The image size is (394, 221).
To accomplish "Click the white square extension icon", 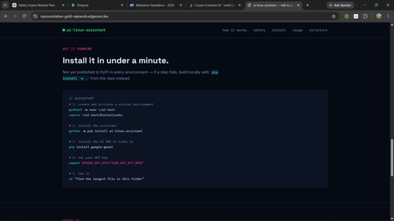I will point(356,16).
